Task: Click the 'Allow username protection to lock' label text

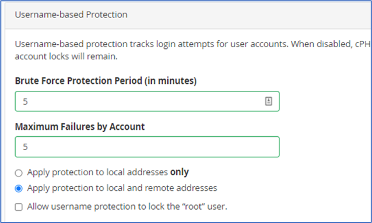Action: 104,207
